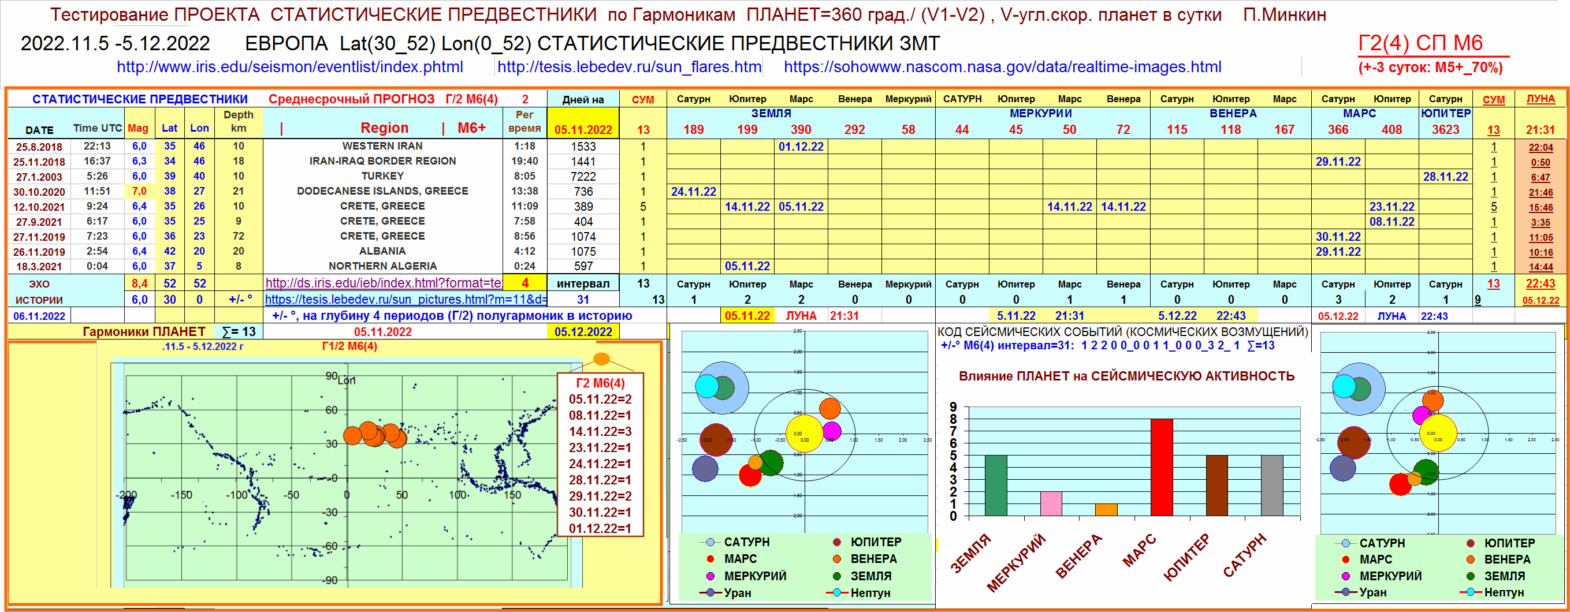
Task: Select the WESTERN IRAN region cell
Action: (382, 146)
